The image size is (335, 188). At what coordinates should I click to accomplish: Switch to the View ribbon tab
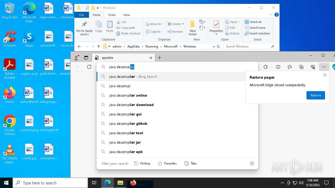point(126,15)
